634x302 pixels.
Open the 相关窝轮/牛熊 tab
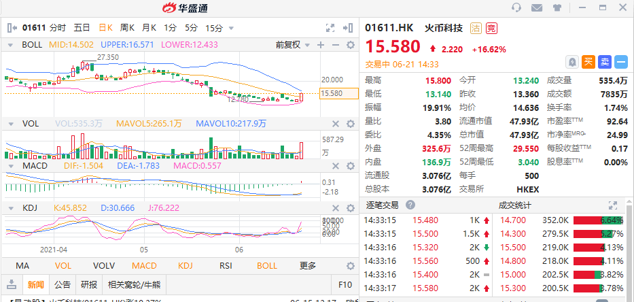coord(135,284)
